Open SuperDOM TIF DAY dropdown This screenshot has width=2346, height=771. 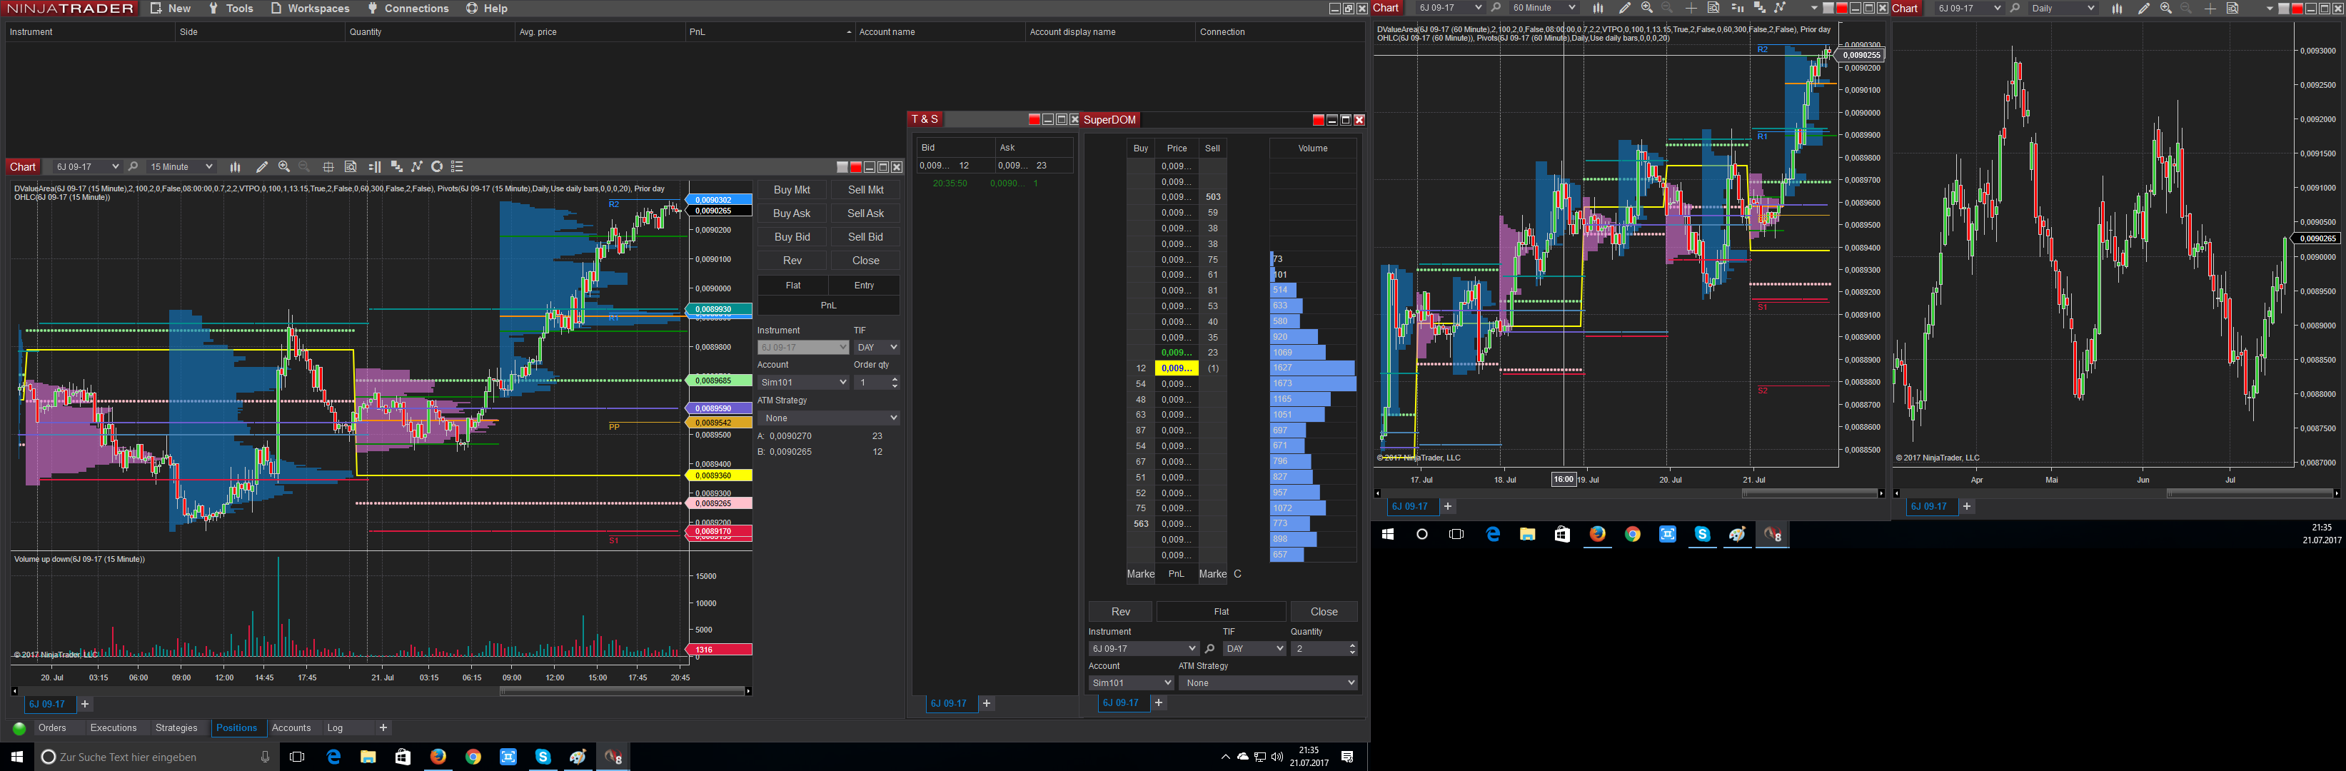1254,649
